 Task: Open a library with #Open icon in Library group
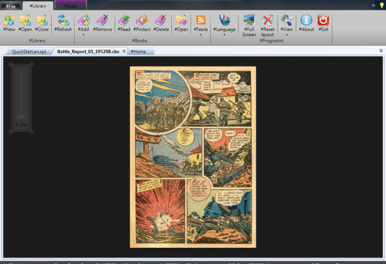click(x=25, y=21)
